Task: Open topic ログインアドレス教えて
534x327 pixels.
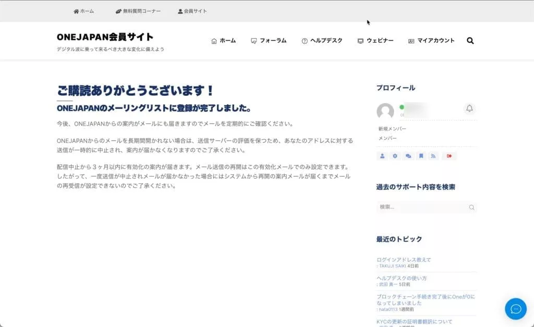Action: point(404,260)
